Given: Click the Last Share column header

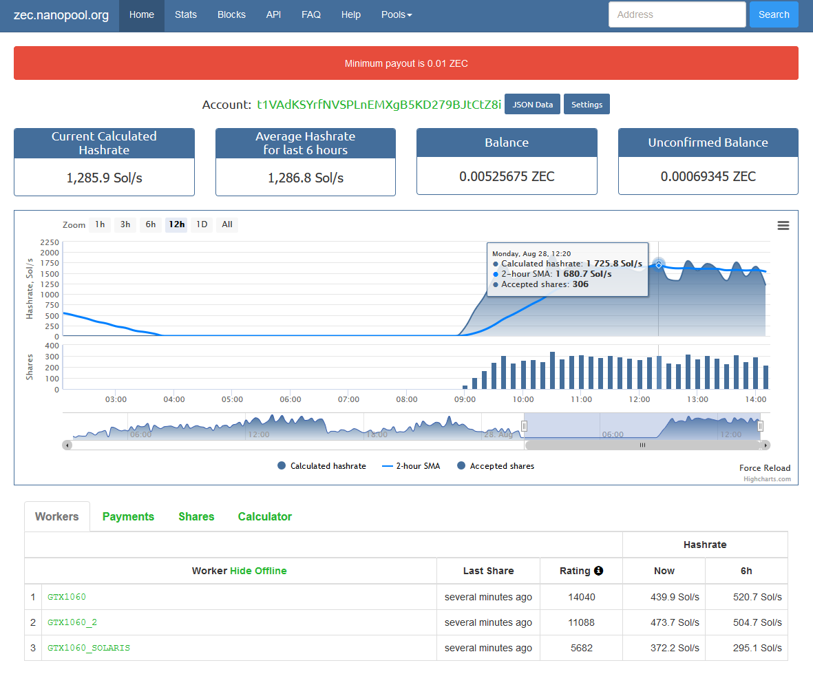Looking at the screenshot, I should [x=489, y=570].
